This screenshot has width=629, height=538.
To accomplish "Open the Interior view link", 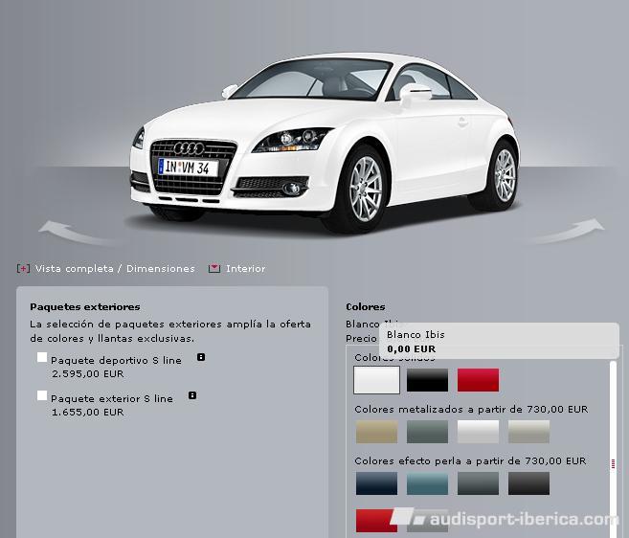I will coord(245,268).
